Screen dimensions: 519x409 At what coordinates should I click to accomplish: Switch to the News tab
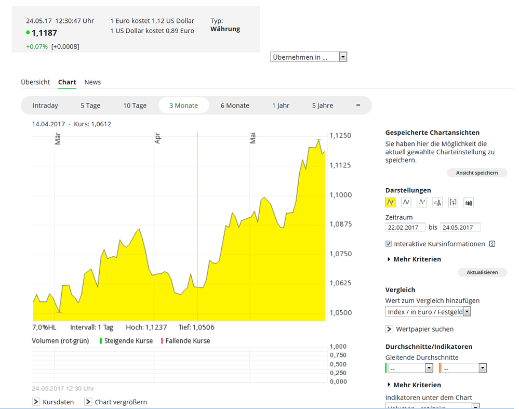92,82
